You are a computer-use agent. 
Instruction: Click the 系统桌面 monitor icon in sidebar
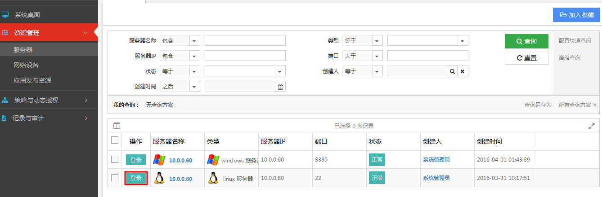[x=5, y=15]
